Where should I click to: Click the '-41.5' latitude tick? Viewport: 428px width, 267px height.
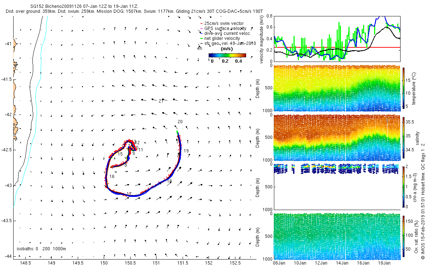point(6,79)
